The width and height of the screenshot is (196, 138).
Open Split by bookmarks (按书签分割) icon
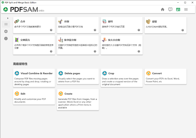pyautogui.click(x=60, y=40)
